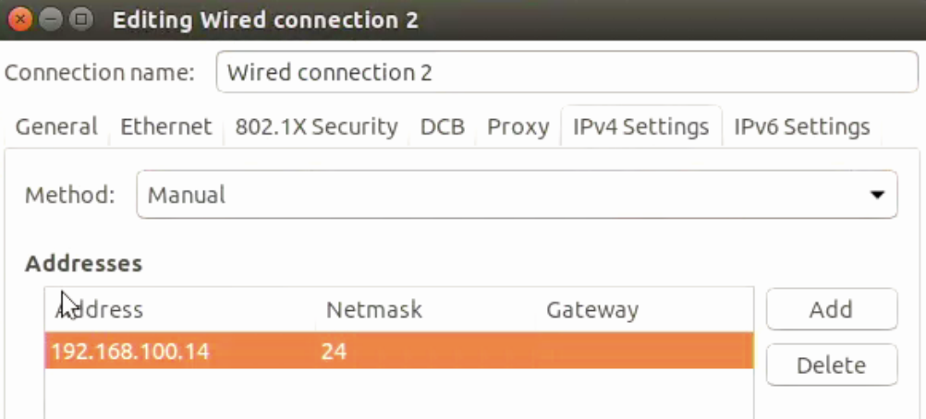Expand the Method dropdown set to Manual
This screenshot has height=419, width=926.
(x=517, y=194)
